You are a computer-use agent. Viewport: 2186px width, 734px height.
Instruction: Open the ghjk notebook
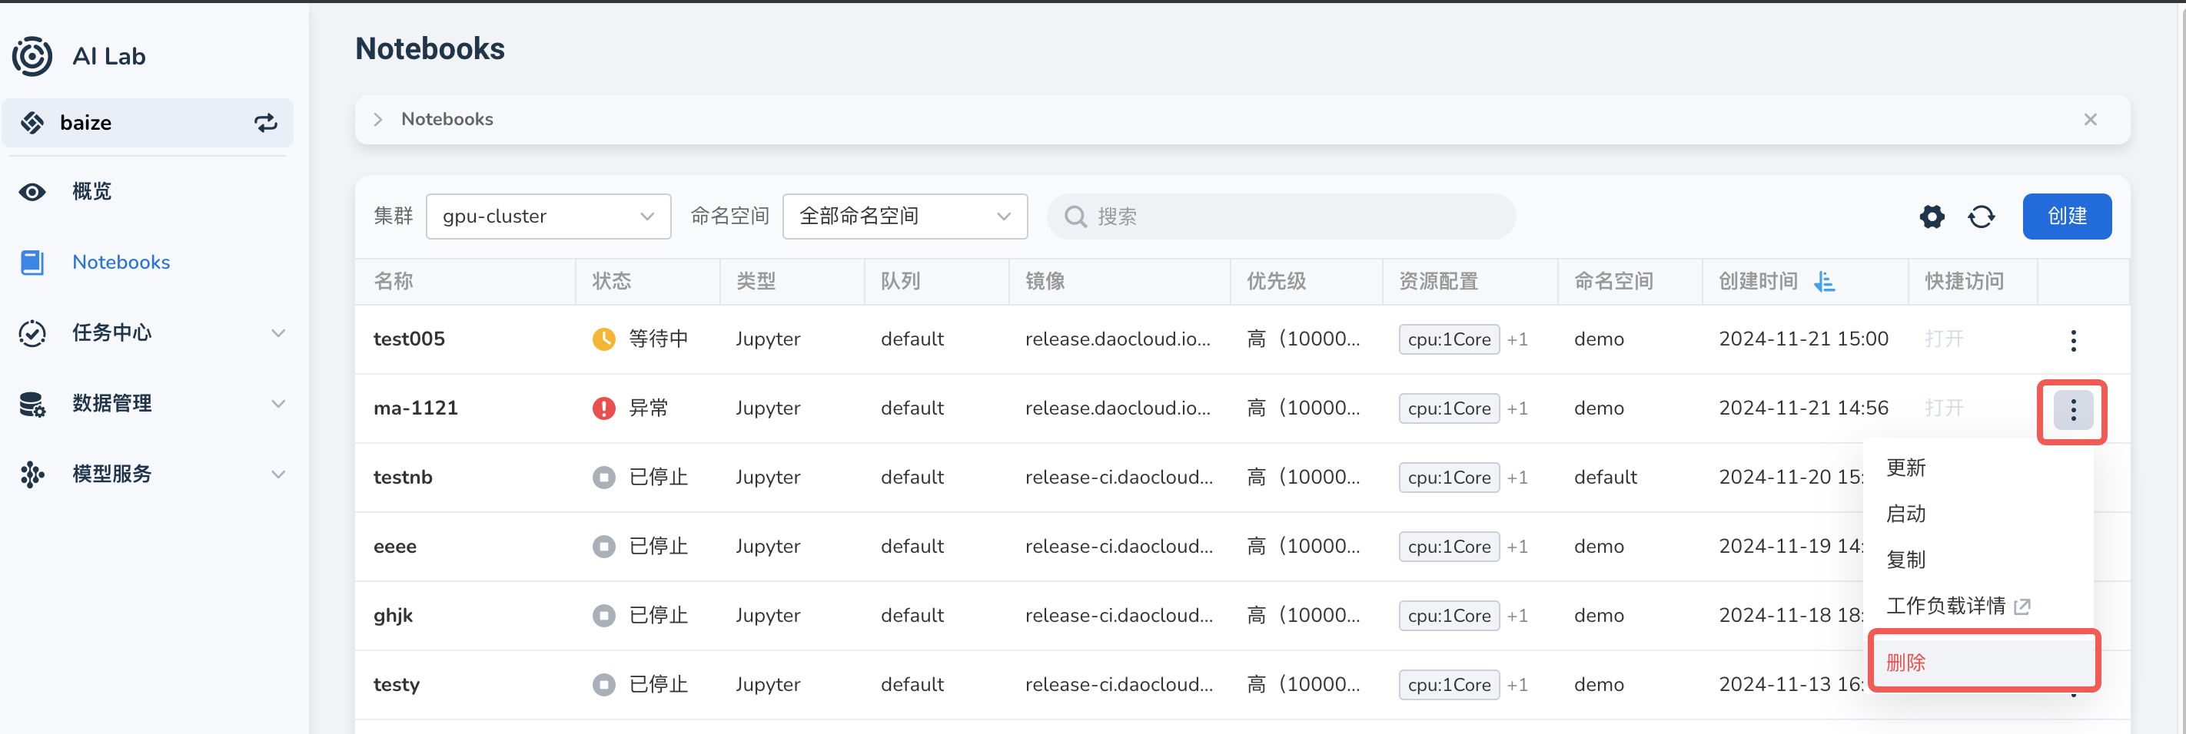(x=393, y=615)
